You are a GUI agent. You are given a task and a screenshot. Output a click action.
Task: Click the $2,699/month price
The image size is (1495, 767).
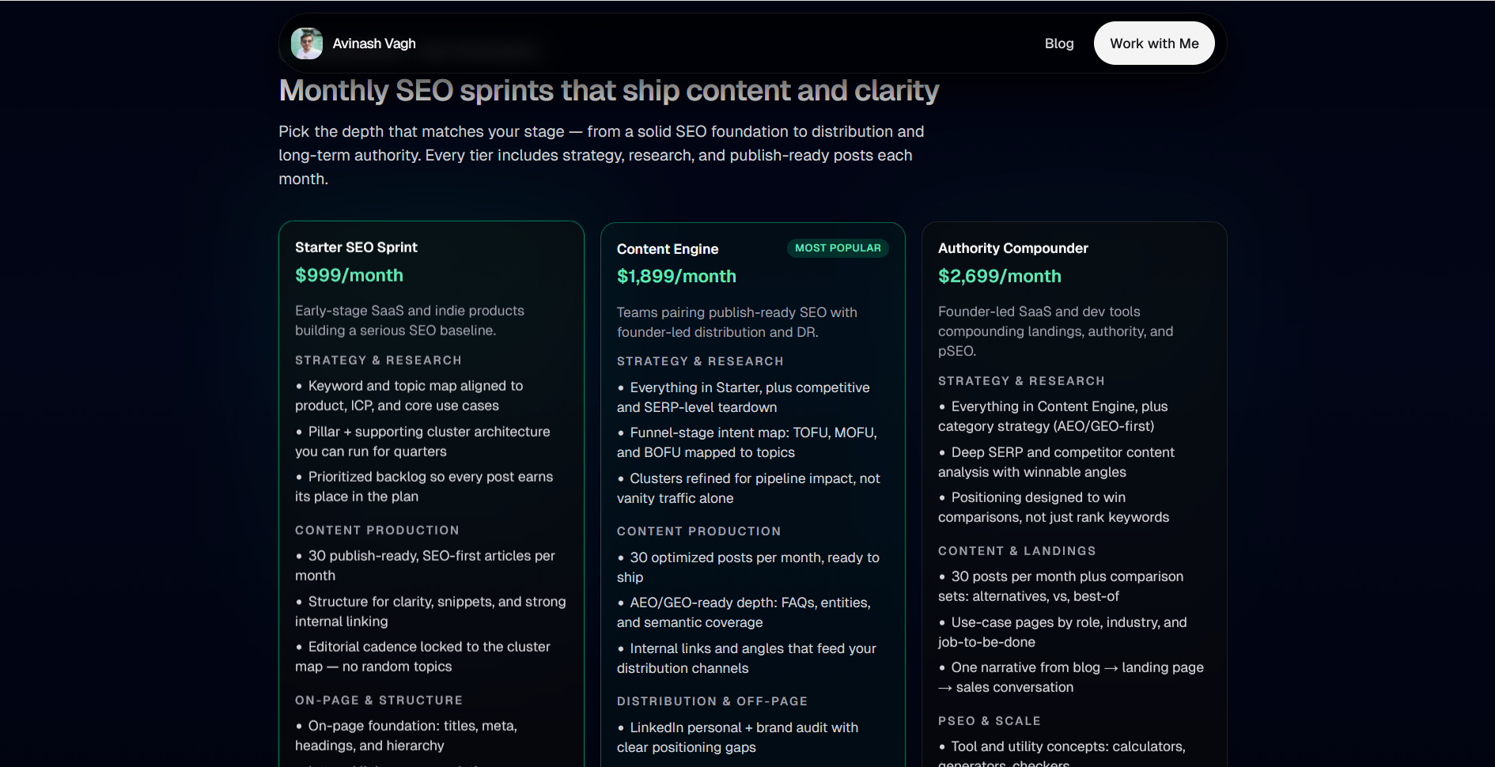tap(999, 277)
